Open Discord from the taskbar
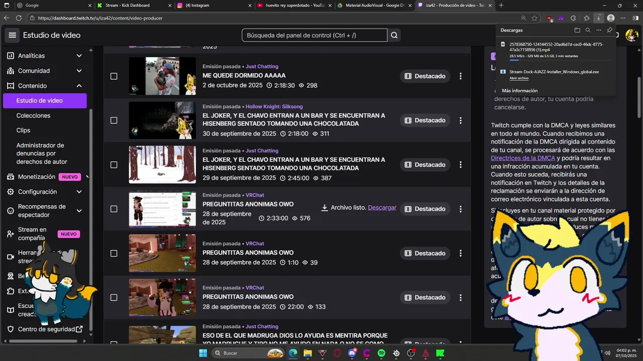The width and height of the screenshot is (643, 361). point(352,353)
